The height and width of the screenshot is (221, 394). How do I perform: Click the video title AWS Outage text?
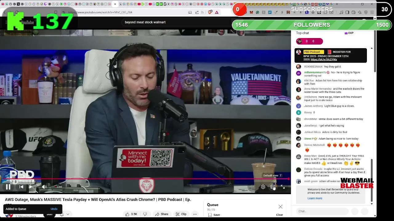click(98, 200)
